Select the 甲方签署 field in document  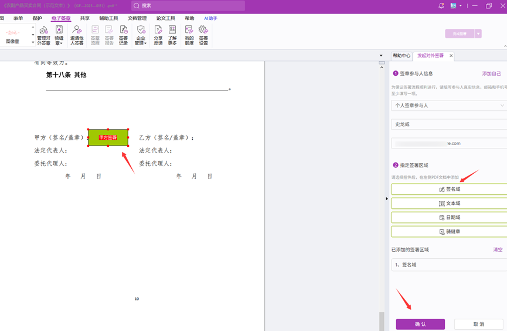point(108,137)
